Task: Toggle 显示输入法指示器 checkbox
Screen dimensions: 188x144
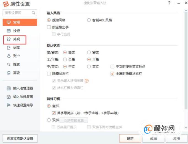Action: 53,81
